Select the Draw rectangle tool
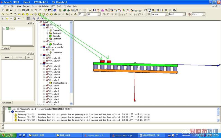221x138 pixels. point(19,14)
